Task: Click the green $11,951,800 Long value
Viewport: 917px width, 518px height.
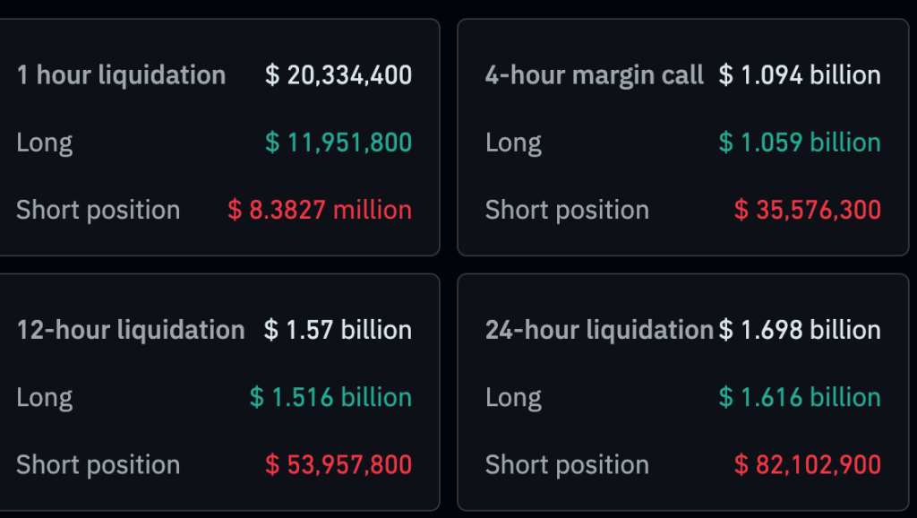Action: tap(339, 142)
